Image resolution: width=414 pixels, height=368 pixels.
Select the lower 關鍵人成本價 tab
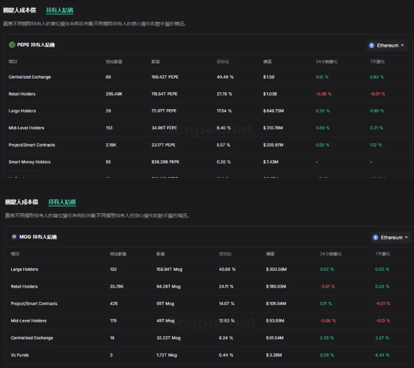[22, 202]
